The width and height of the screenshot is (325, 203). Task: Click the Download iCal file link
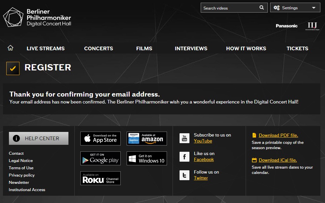point(277,160)
